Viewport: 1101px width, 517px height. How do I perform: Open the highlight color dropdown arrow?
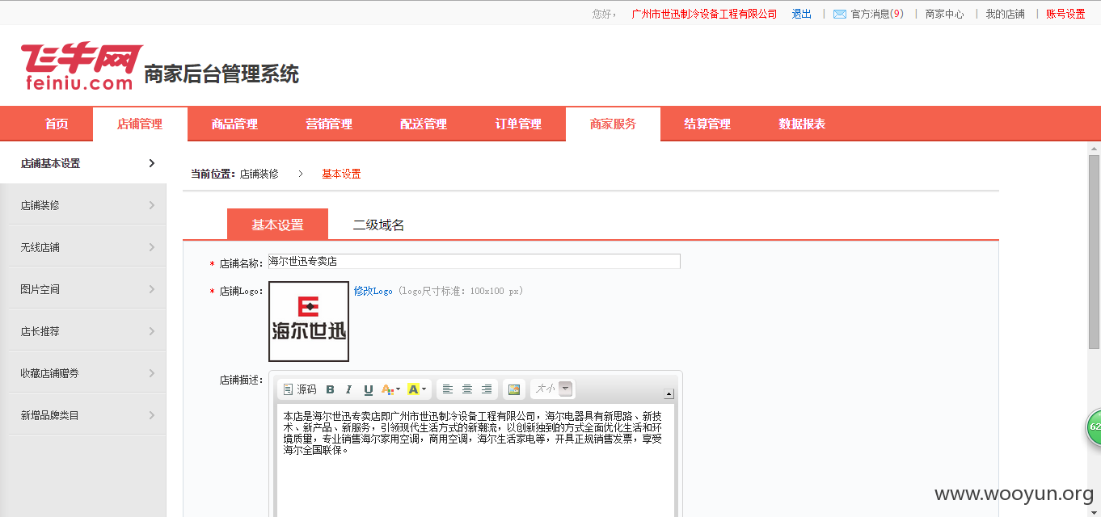424,389
